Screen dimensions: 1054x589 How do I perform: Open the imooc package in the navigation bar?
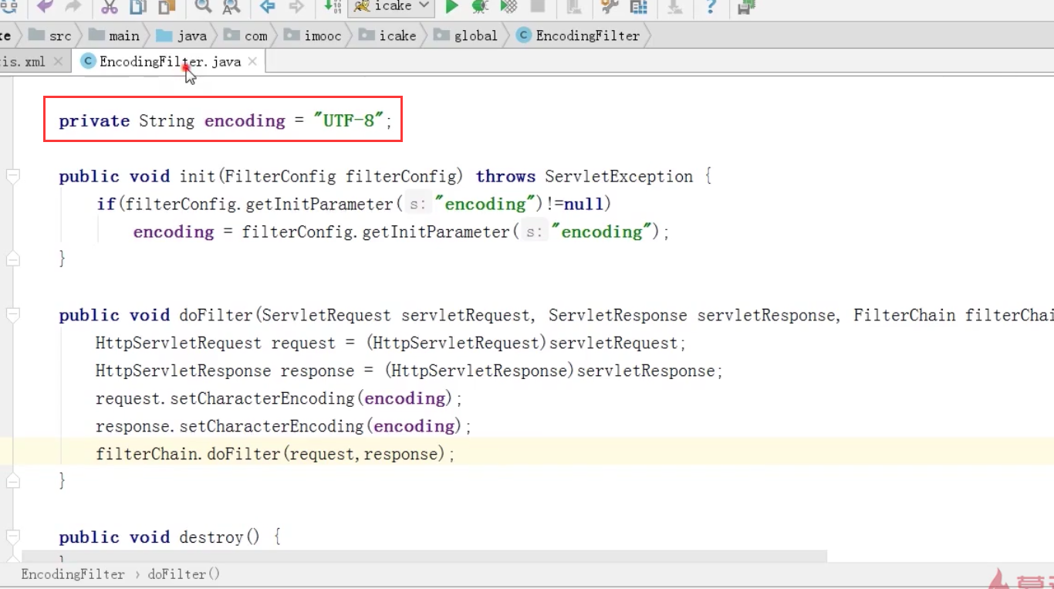click(x=312, y=36)
